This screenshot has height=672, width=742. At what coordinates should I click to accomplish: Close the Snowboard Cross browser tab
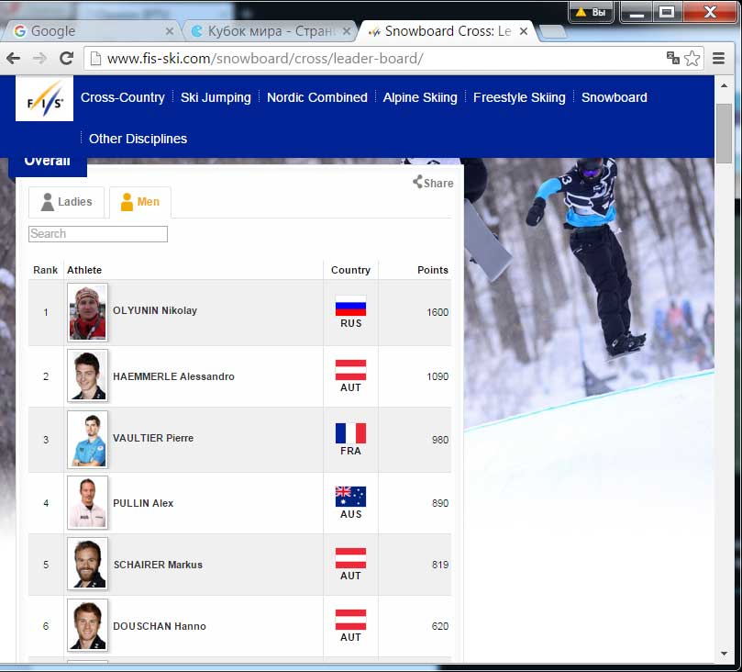pos(524,30)
